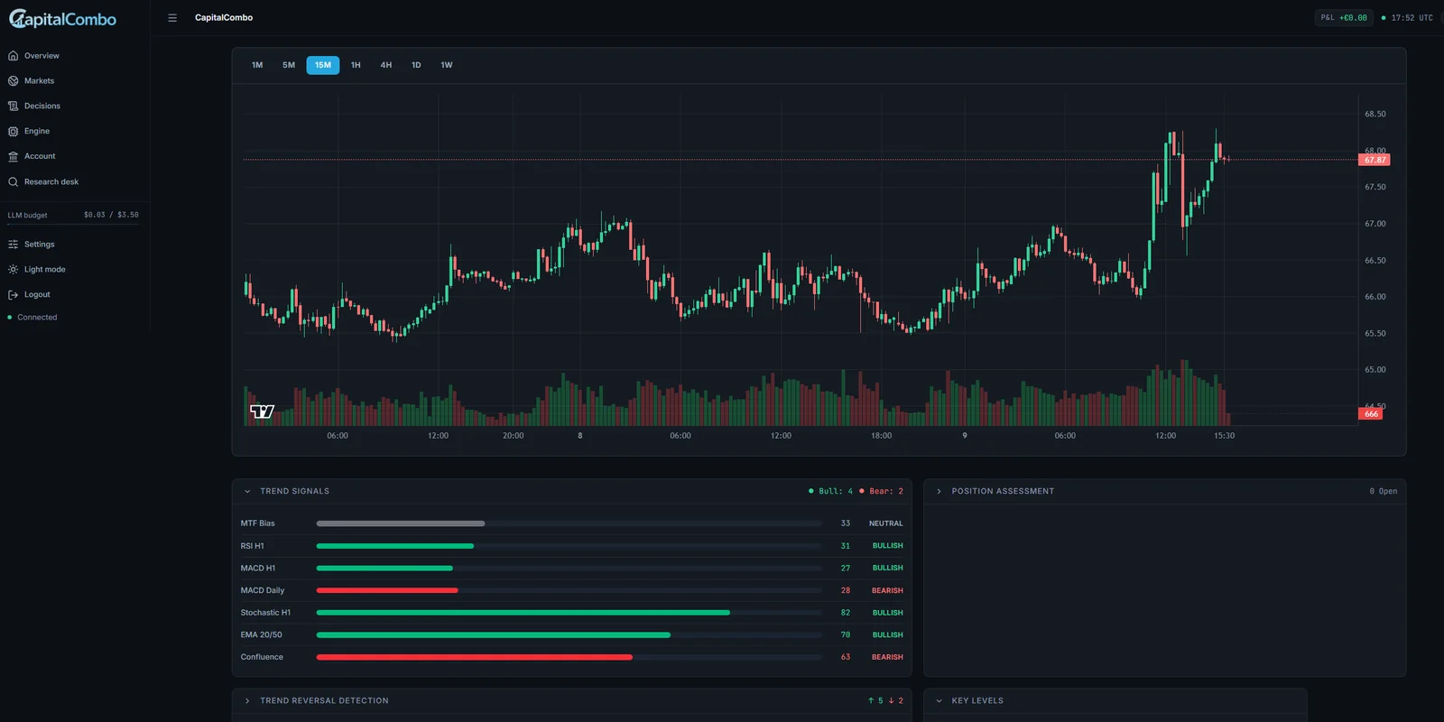1444x722 pixels.
Task: Select the 4H timeframe tab
Action: click(x=386, y=65)
